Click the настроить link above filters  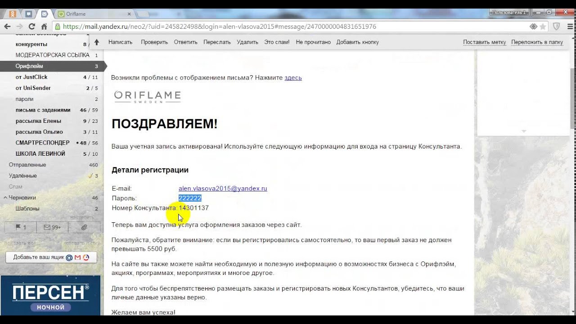point(81,218)
